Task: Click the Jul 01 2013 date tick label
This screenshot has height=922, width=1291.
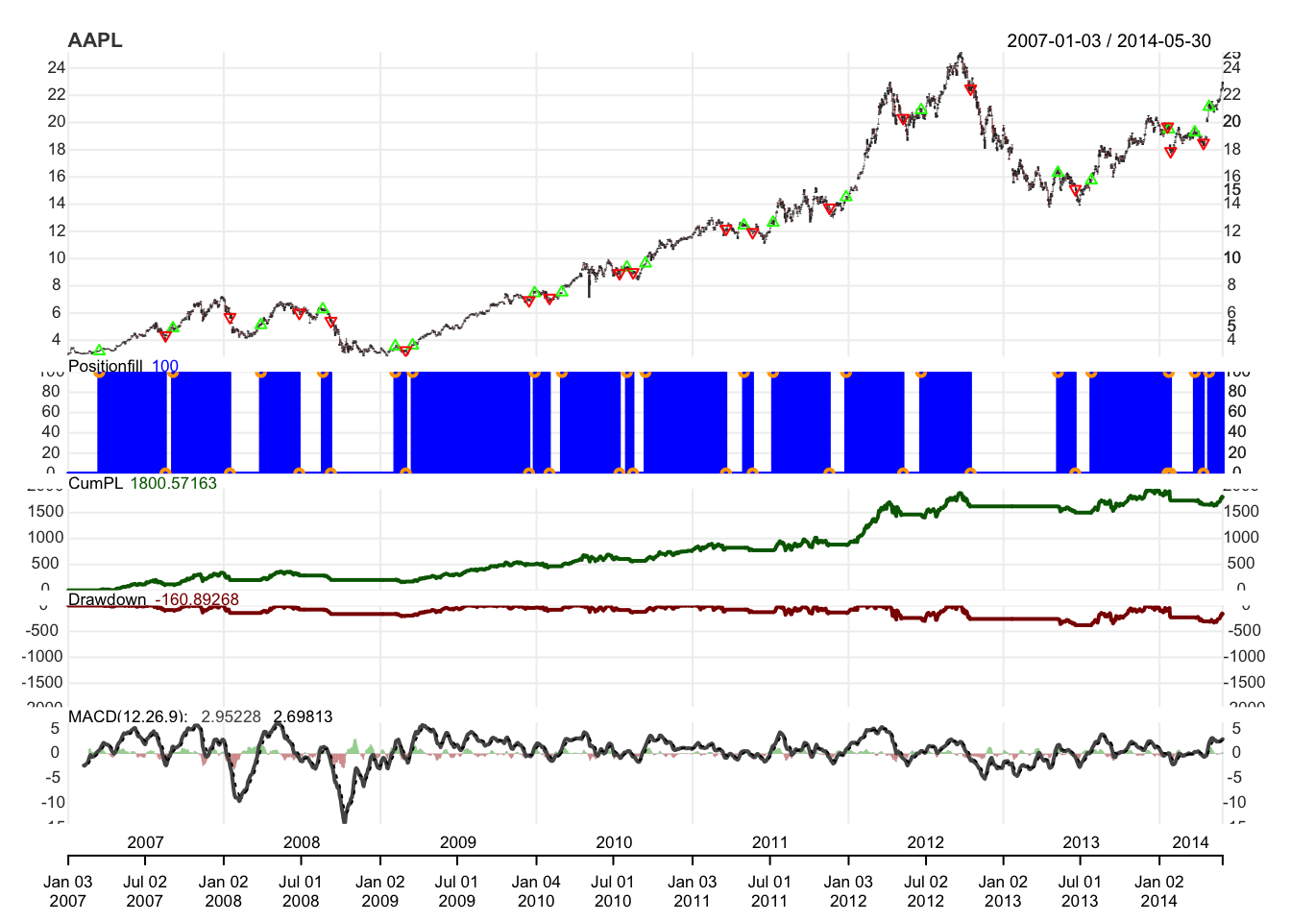Action: (x=1081, y=891)
